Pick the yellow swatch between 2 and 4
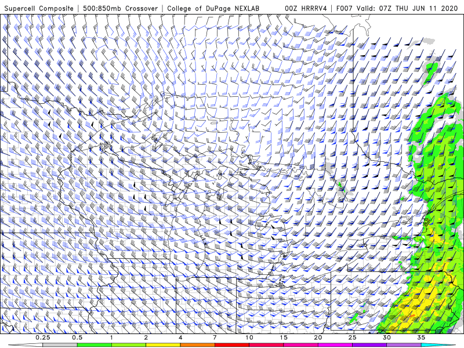This screenshot has width=464, height=348. [x=163, y=345]
